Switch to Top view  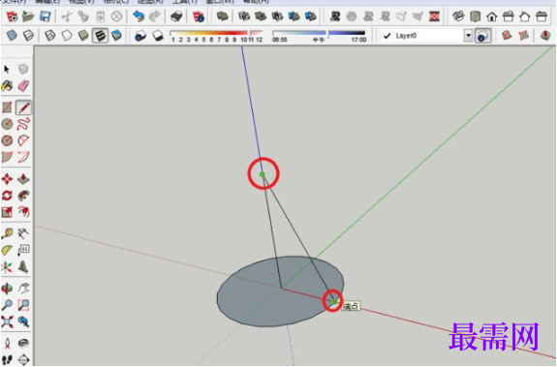click(475, 16)
